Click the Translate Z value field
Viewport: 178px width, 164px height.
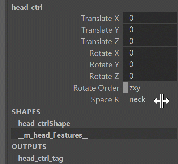150,41
